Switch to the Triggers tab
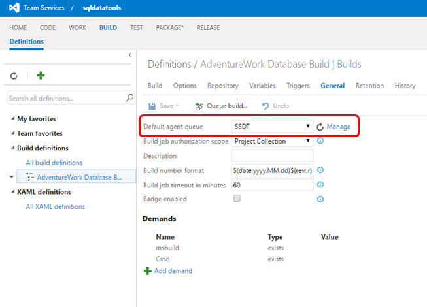Image resolution: width=427 pixels, height=307 pixels. pos(298,86)
